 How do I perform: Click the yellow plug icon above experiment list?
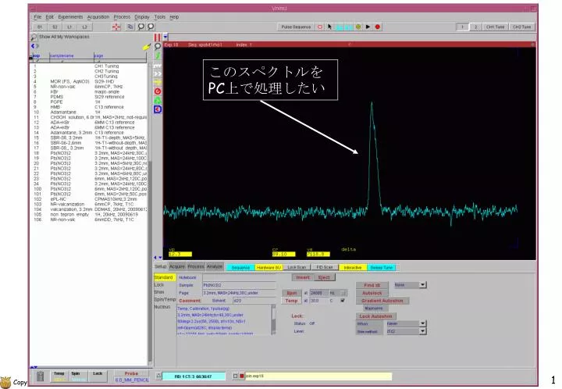pos(146,47)
